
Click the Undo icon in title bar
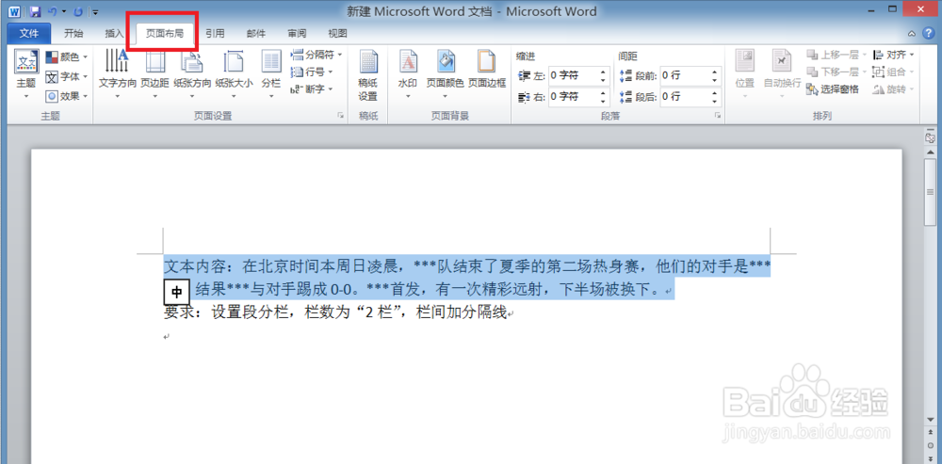point(52,11)
